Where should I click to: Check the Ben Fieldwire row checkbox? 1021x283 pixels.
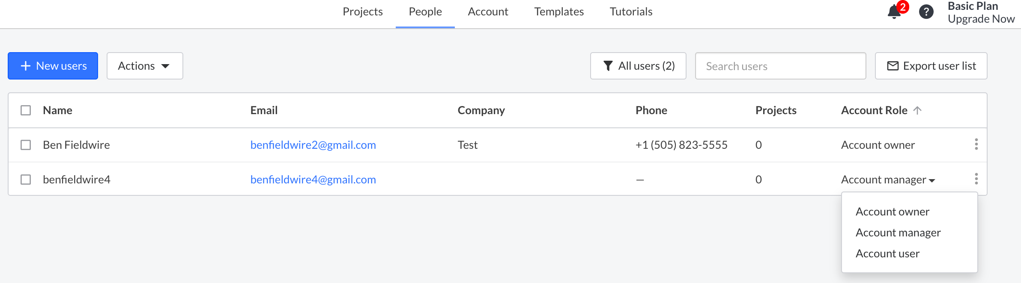click(26, 145)
